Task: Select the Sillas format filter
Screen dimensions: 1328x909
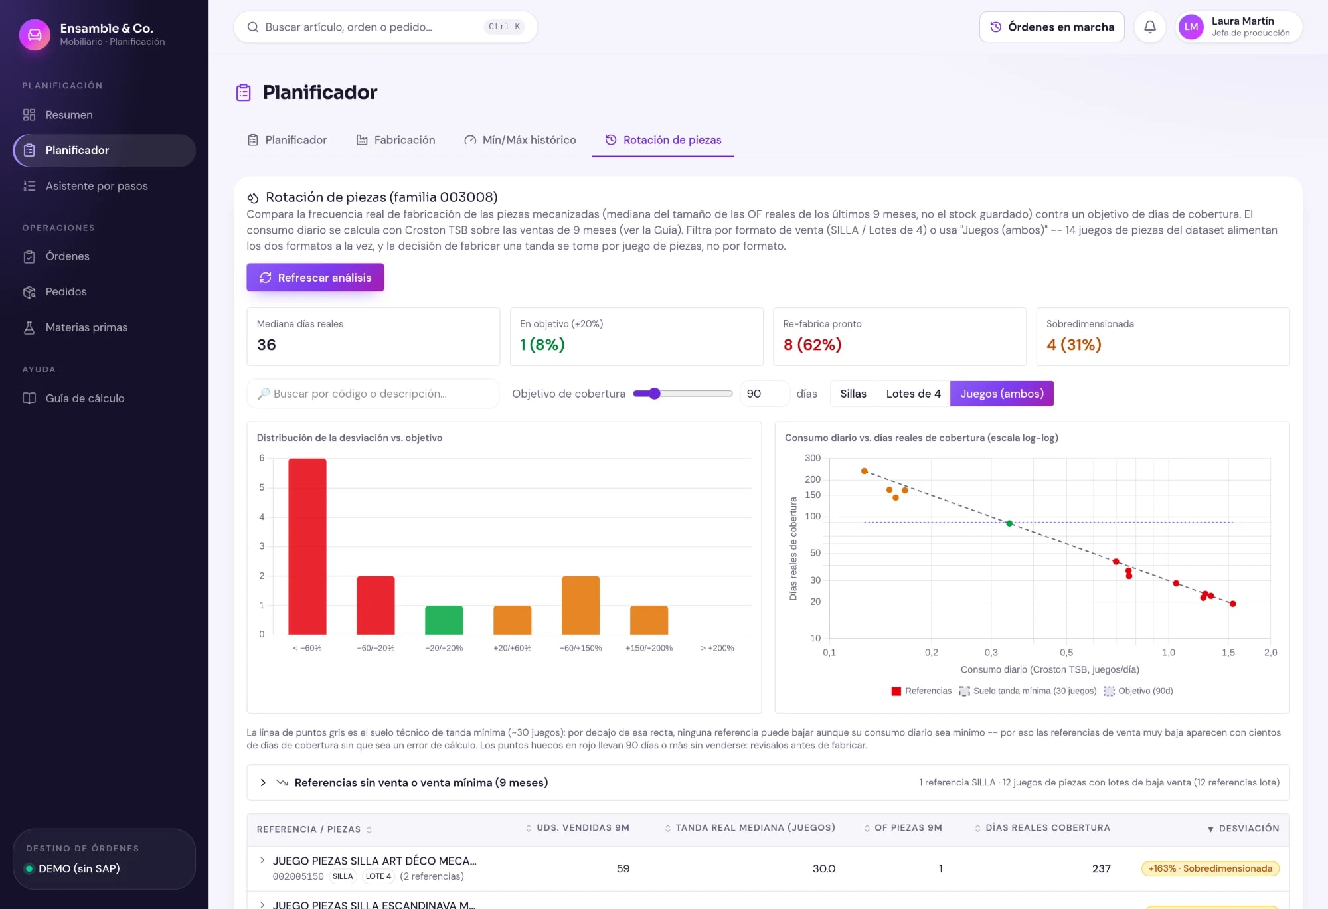Action: tap(853, 394)
